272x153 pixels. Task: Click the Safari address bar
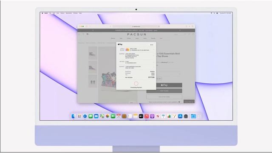136,26
